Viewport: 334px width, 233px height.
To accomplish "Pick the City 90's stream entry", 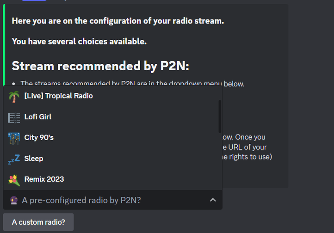I will (x=113, y=138).
